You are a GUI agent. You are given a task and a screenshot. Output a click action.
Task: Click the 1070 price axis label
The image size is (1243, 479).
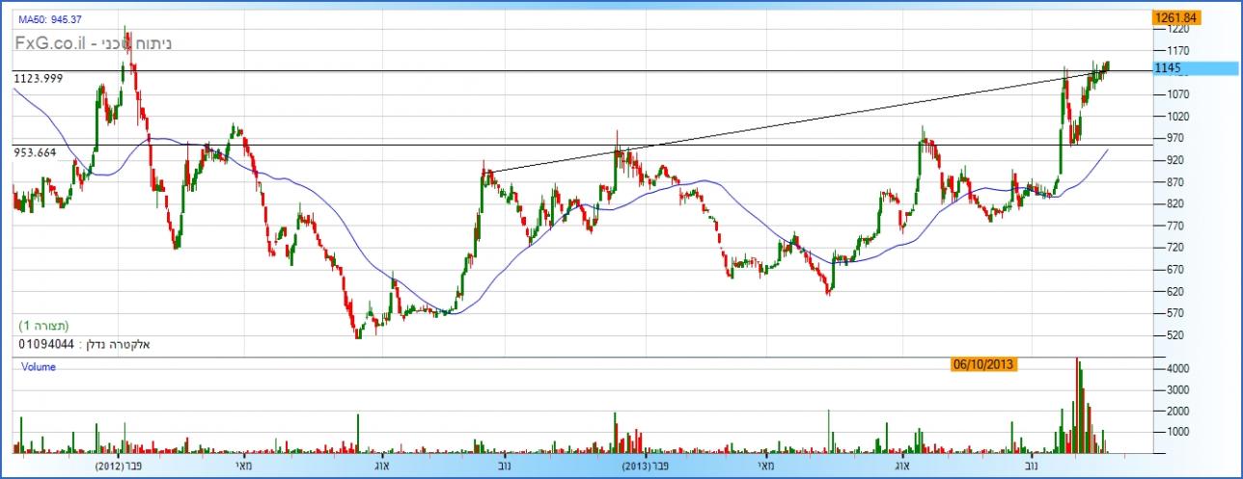(1176, 94)
